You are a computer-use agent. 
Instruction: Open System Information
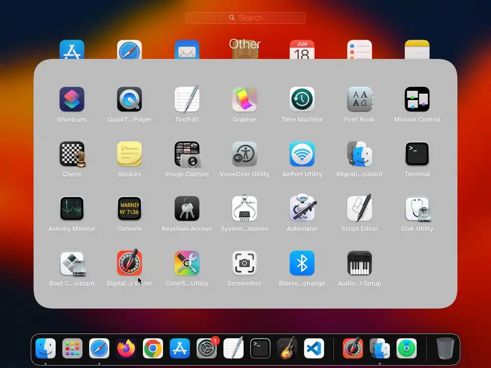point(245,208)
